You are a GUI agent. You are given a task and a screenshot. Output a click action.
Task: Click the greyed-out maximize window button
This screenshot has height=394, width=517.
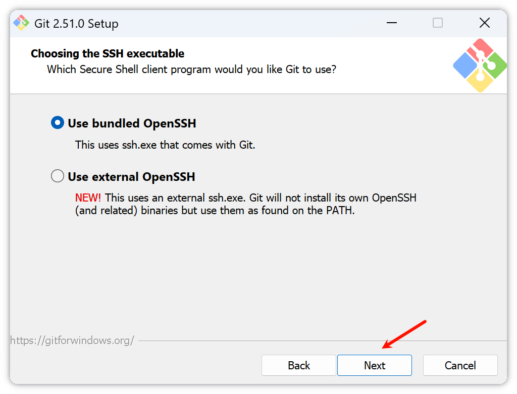(438, 23)
